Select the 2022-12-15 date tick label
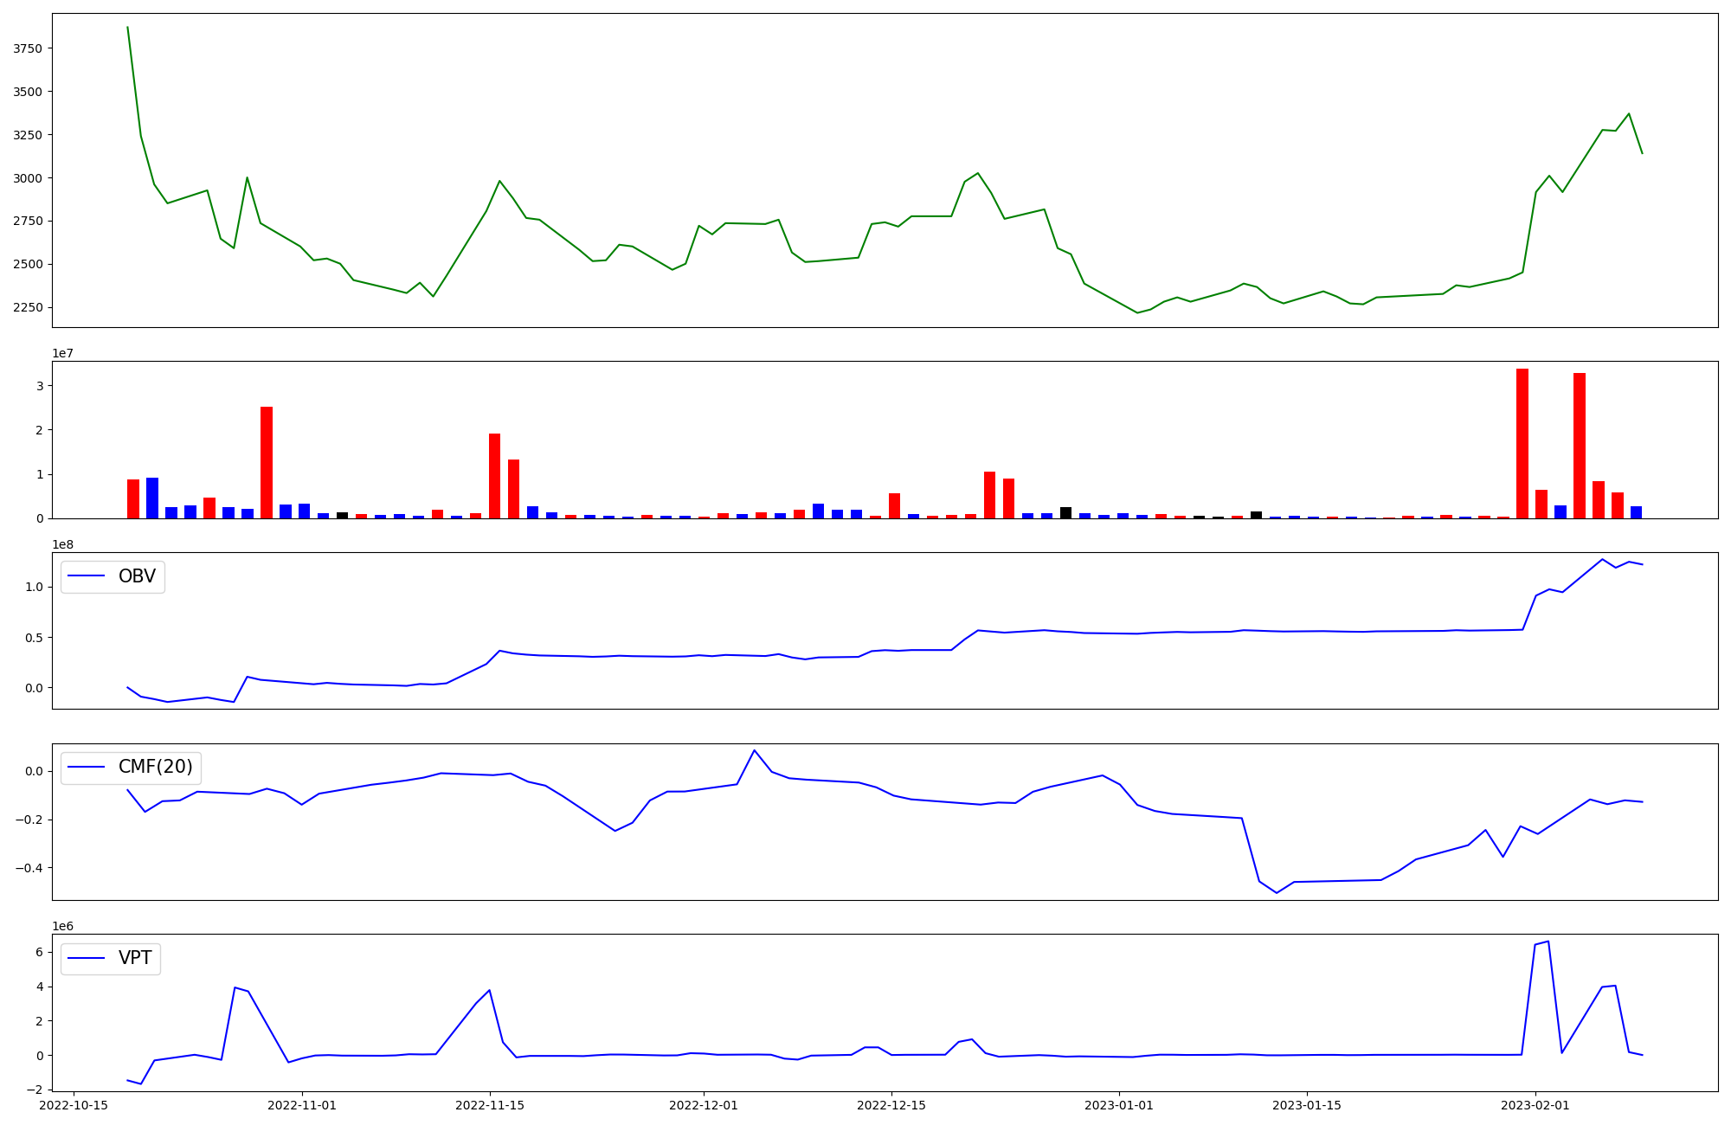This screenshot has height=1125, width=1731. tap(891, 1105)
